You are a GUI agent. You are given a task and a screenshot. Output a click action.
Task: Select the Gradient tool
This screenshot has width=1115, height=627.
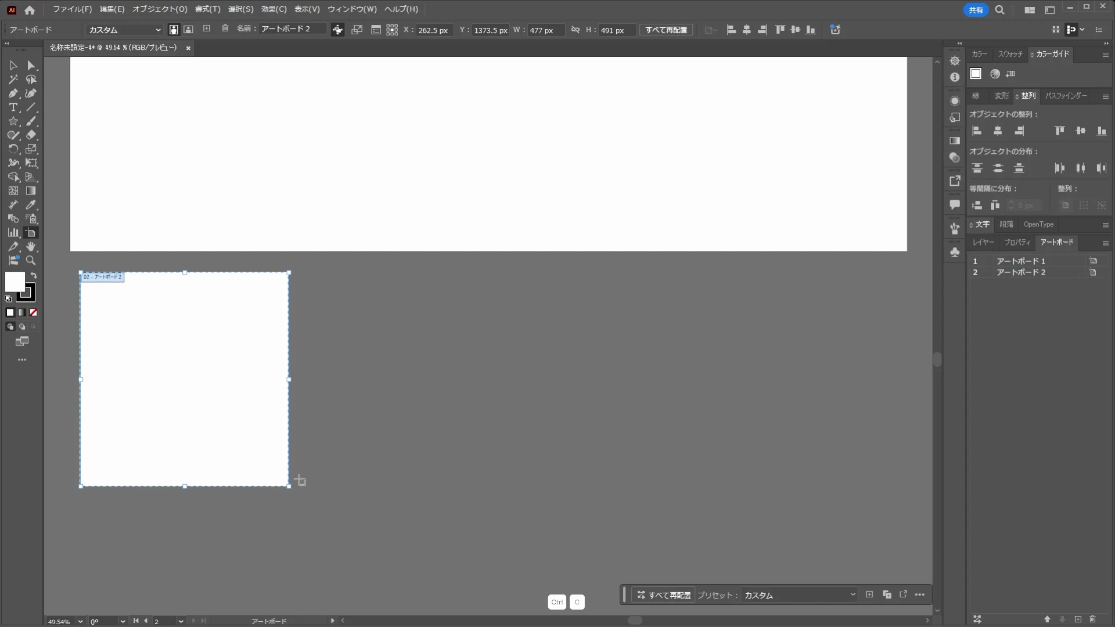coord(31,191)
